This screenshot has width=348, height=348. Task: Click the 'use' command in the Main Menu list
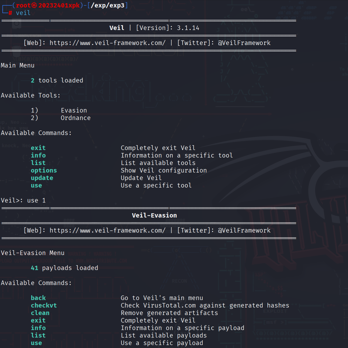click(x=36, y=185)
